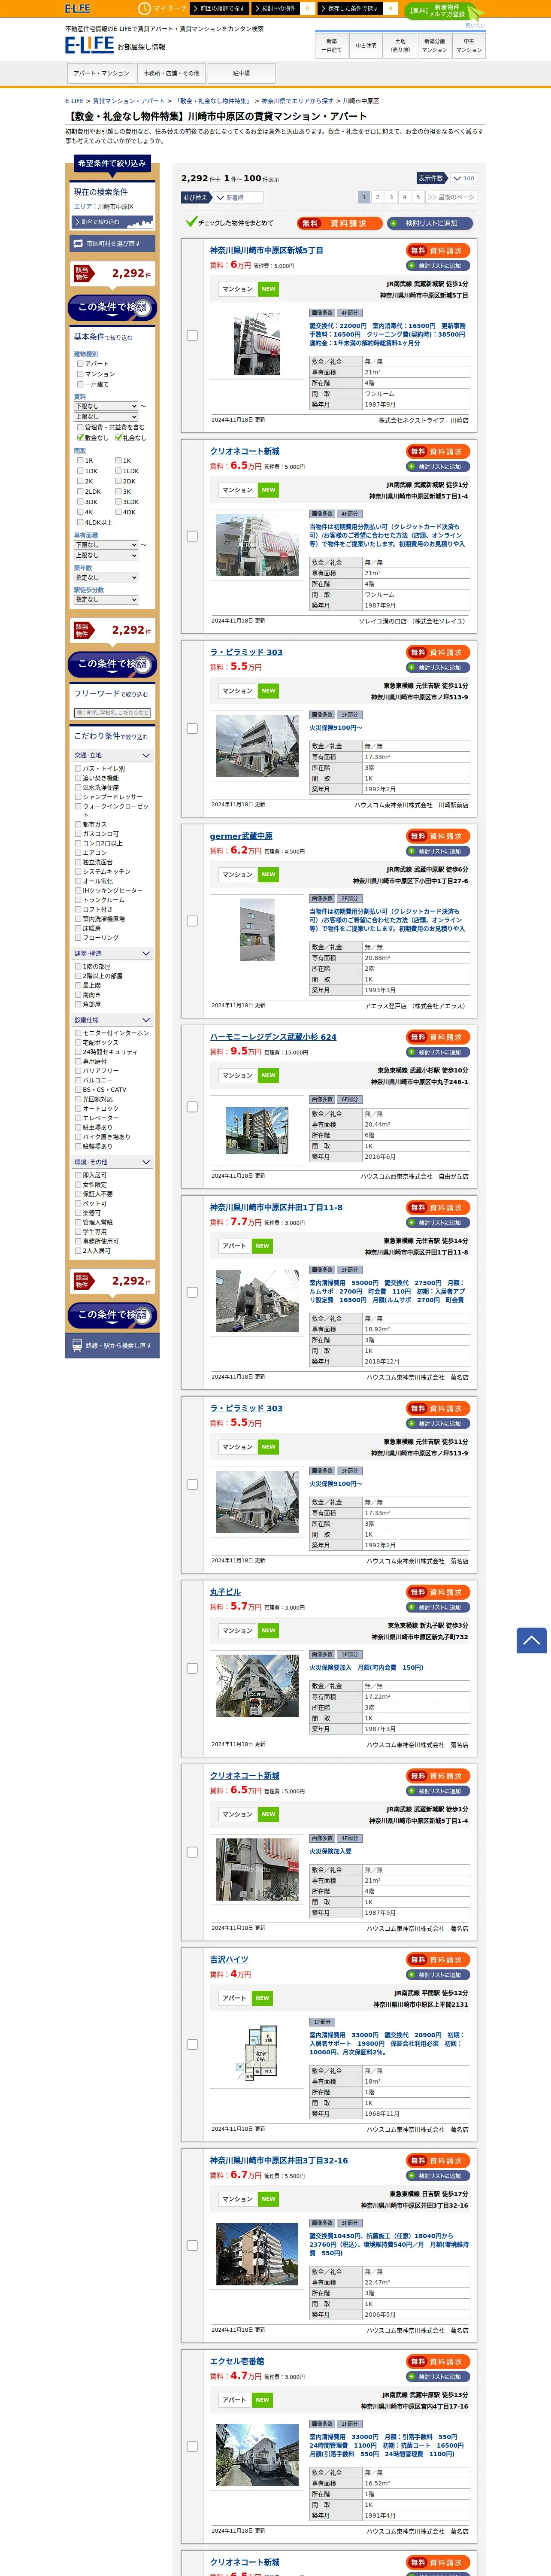
Task: Open germer武蔵中原 property photo
Action: pyautogui.click(x=257, y=929)
